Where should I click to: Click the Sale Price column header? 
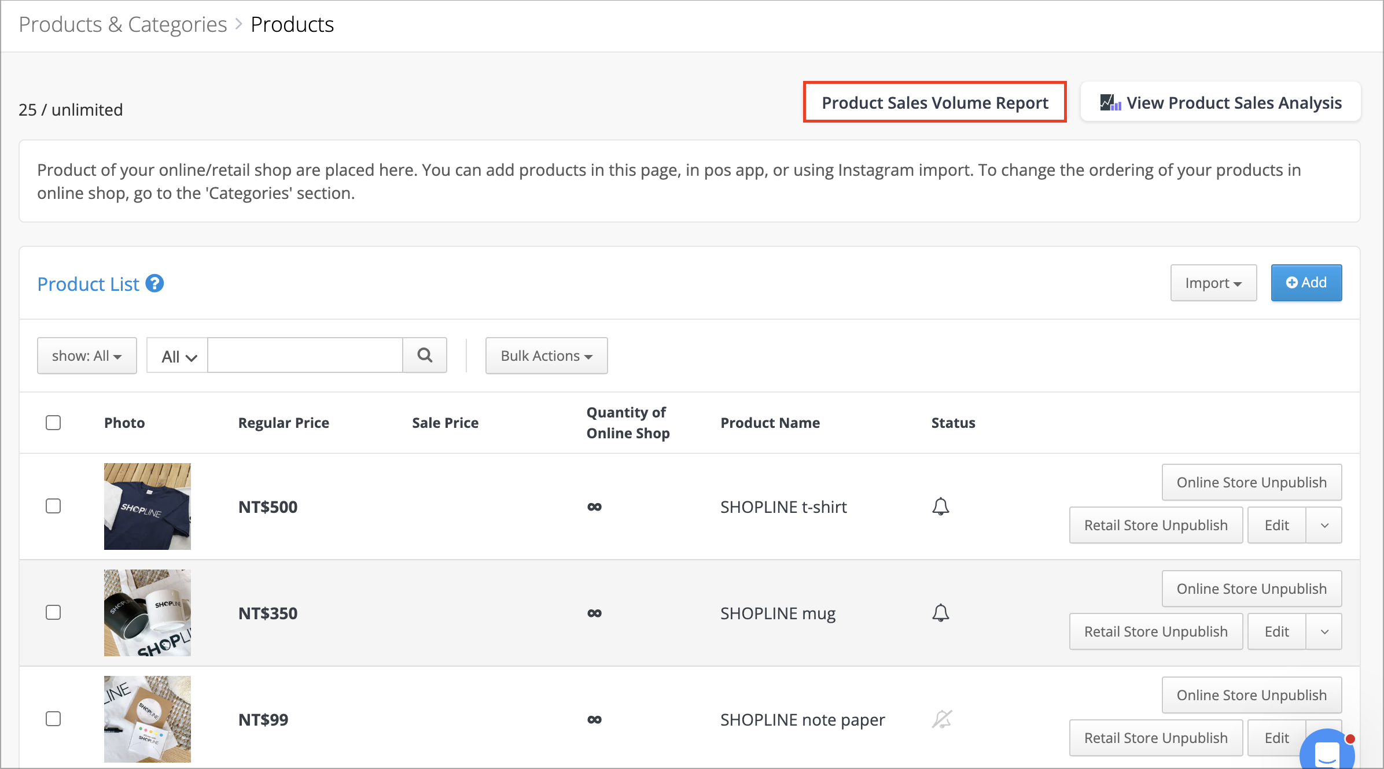[x=445, y=423]
